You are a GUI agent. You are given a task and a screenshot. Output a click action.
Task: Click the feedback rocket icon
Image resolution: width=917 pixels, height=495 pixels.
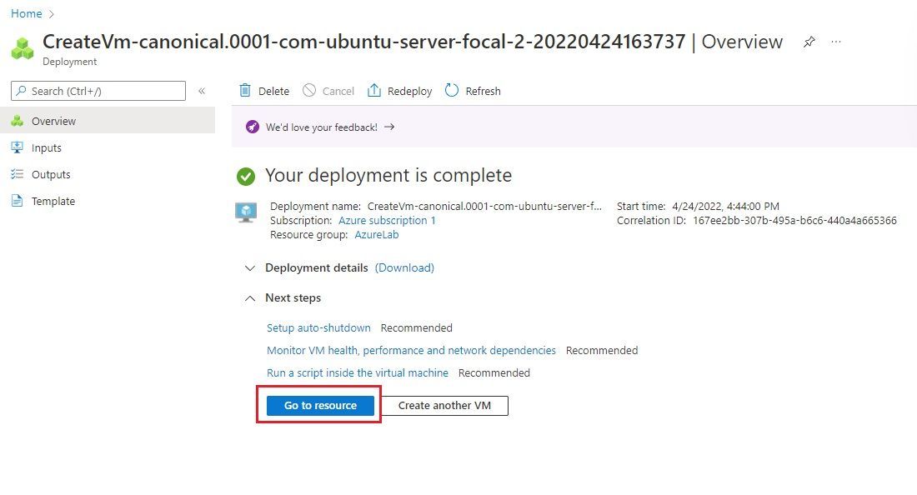click(x=252, y=127)
